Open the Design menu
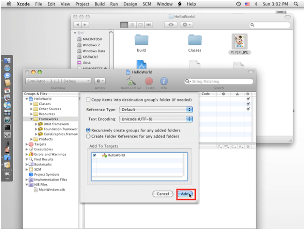305x230 pixels. [x=130, y=4]
